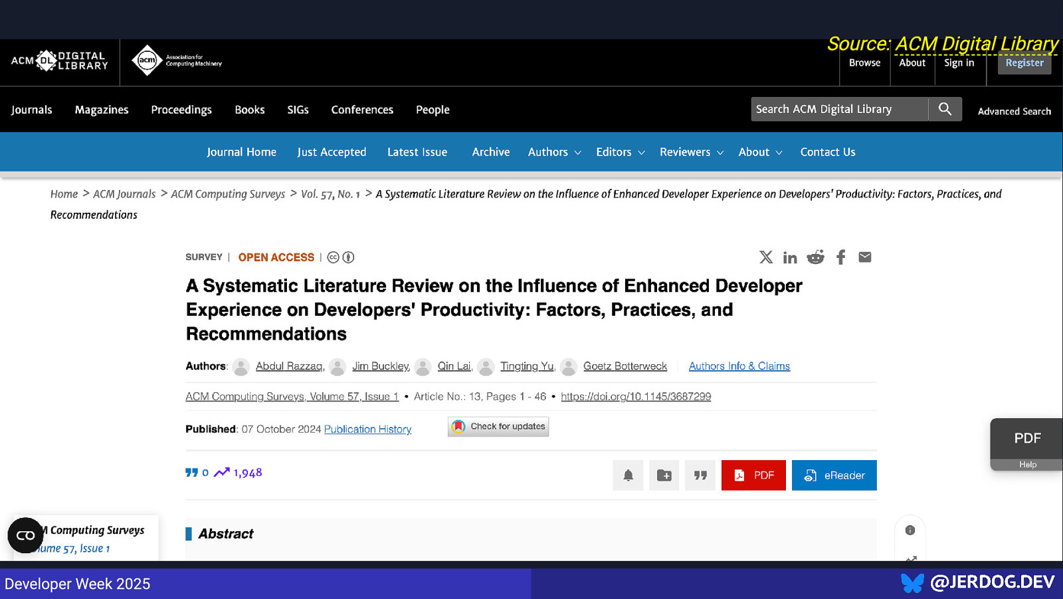Click the floating PDF side tab
Image resolution: width=1063 pixels, height=599 pixels.
pos(1026,439)
